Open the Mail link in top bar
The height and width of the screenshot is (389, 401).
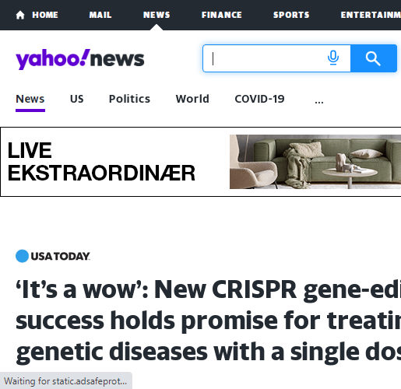pos(100,15)
